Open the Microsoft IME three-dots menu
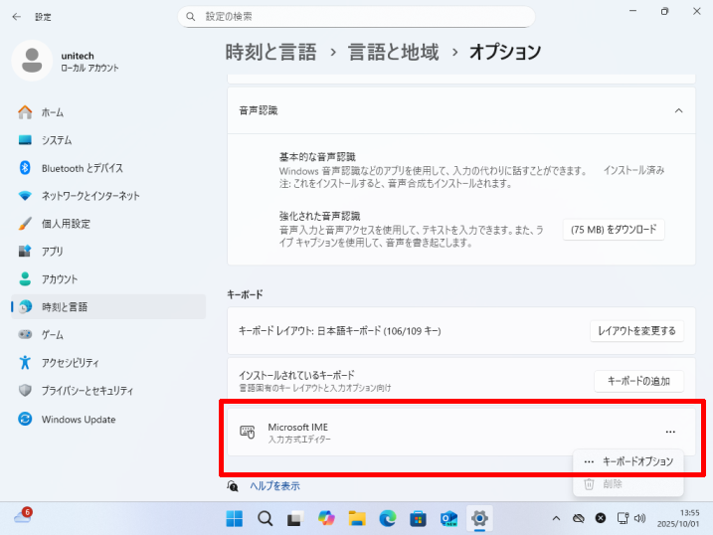Image resolution: width=713 pixels, height=535 pixels. tap(670, 432)
